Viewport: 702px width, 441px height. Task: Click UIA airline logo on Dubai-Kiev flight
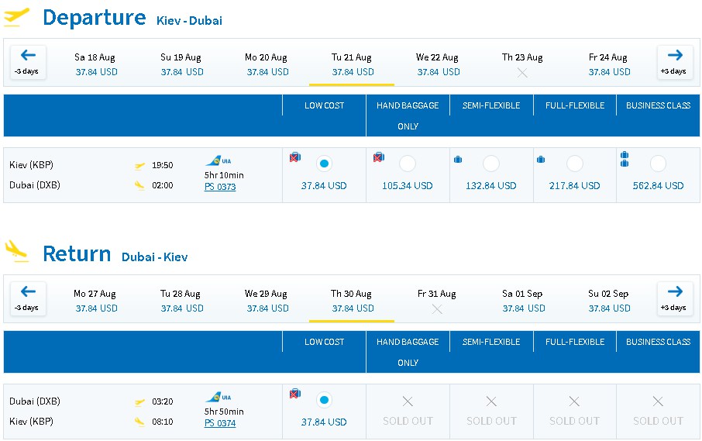coord(219,397)
